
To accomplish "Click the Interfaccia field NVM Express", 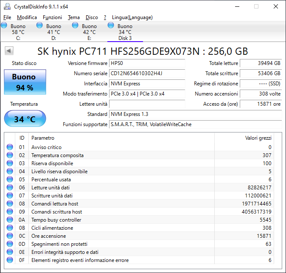I will (x=147, y=84).
